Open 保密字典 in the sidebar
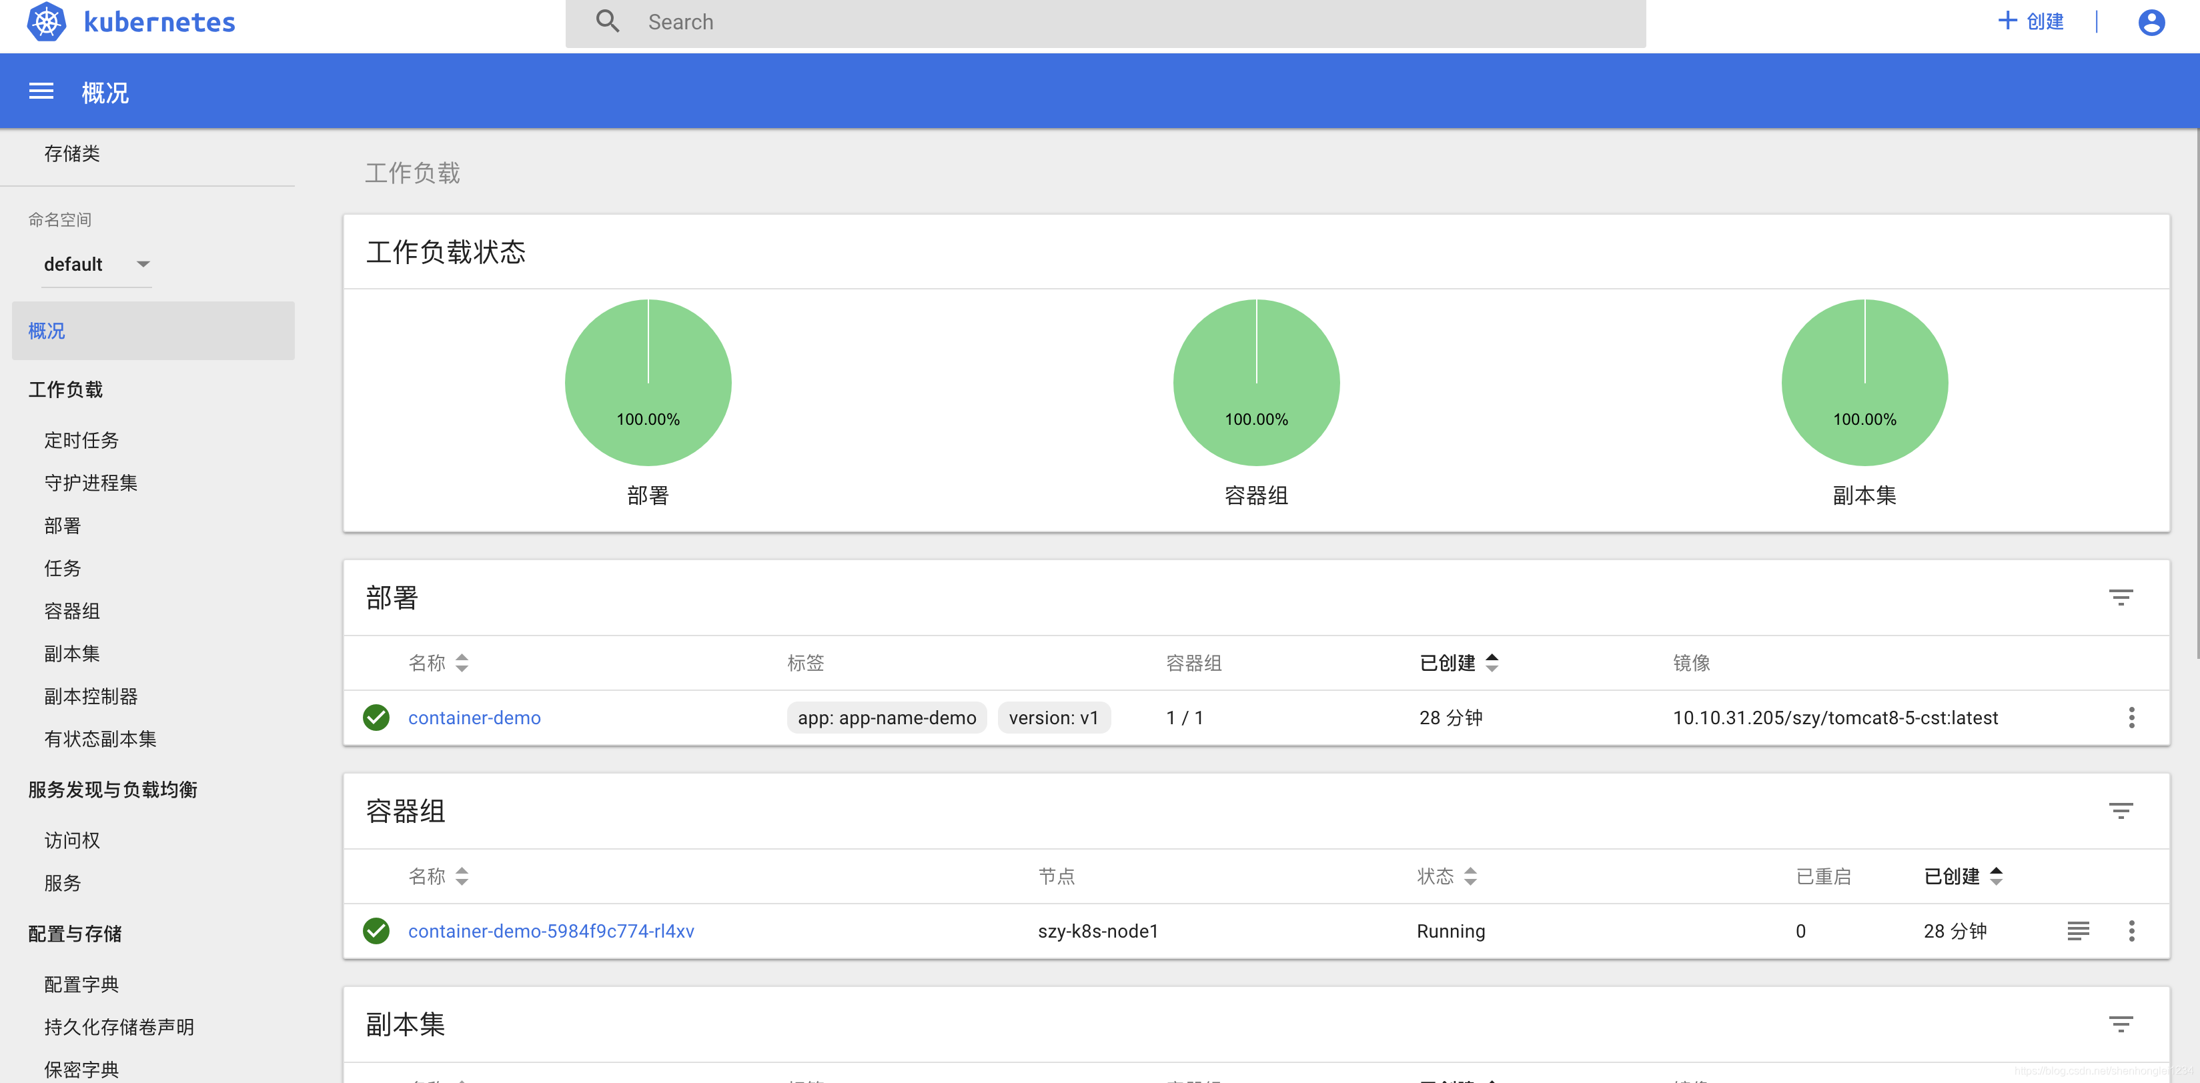The height and width of the screenshot is (1083, 2200). pyautogui.click(x=81, y=1070)
